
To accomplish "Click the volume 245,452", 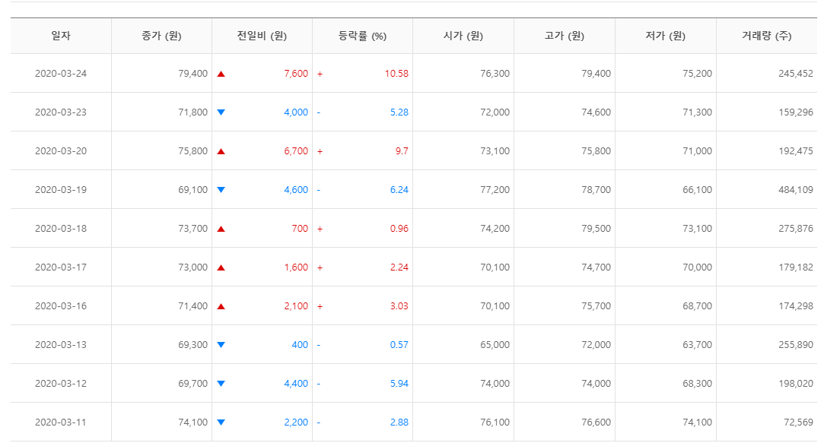I will pyautogui.click(x=796, y=74).
